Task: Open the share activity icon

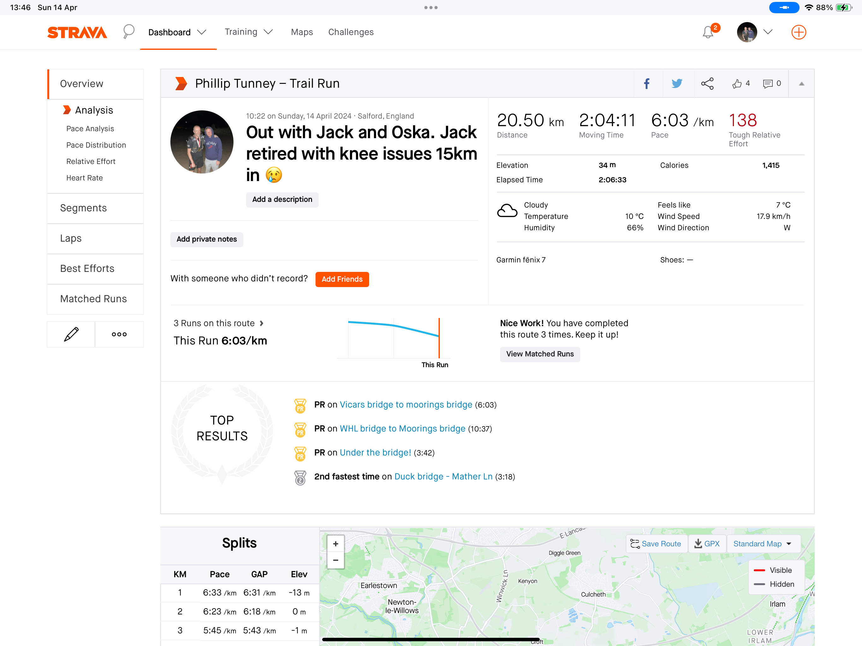Action: pyautogui.click(x=707, y=83)
